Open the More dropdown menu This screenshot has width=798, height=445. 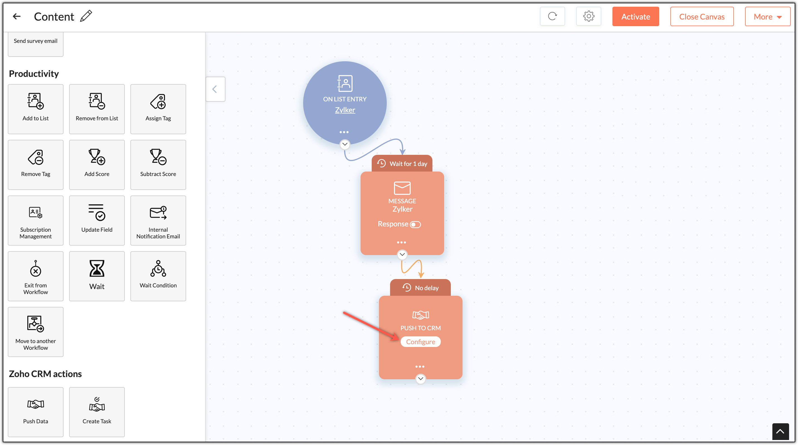coord(767,17)
